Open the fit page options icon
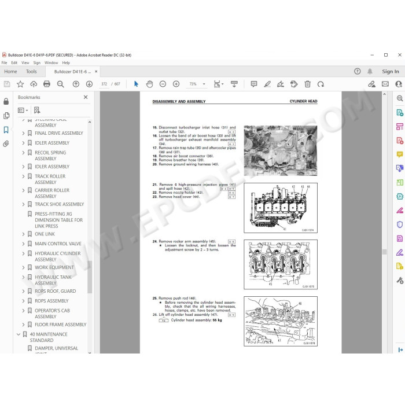Image resolution: width=405 pixels, height=405 pixels. [x=219, y=84]
